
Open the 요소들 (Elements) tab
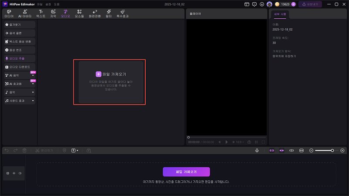tap(79, 14)
